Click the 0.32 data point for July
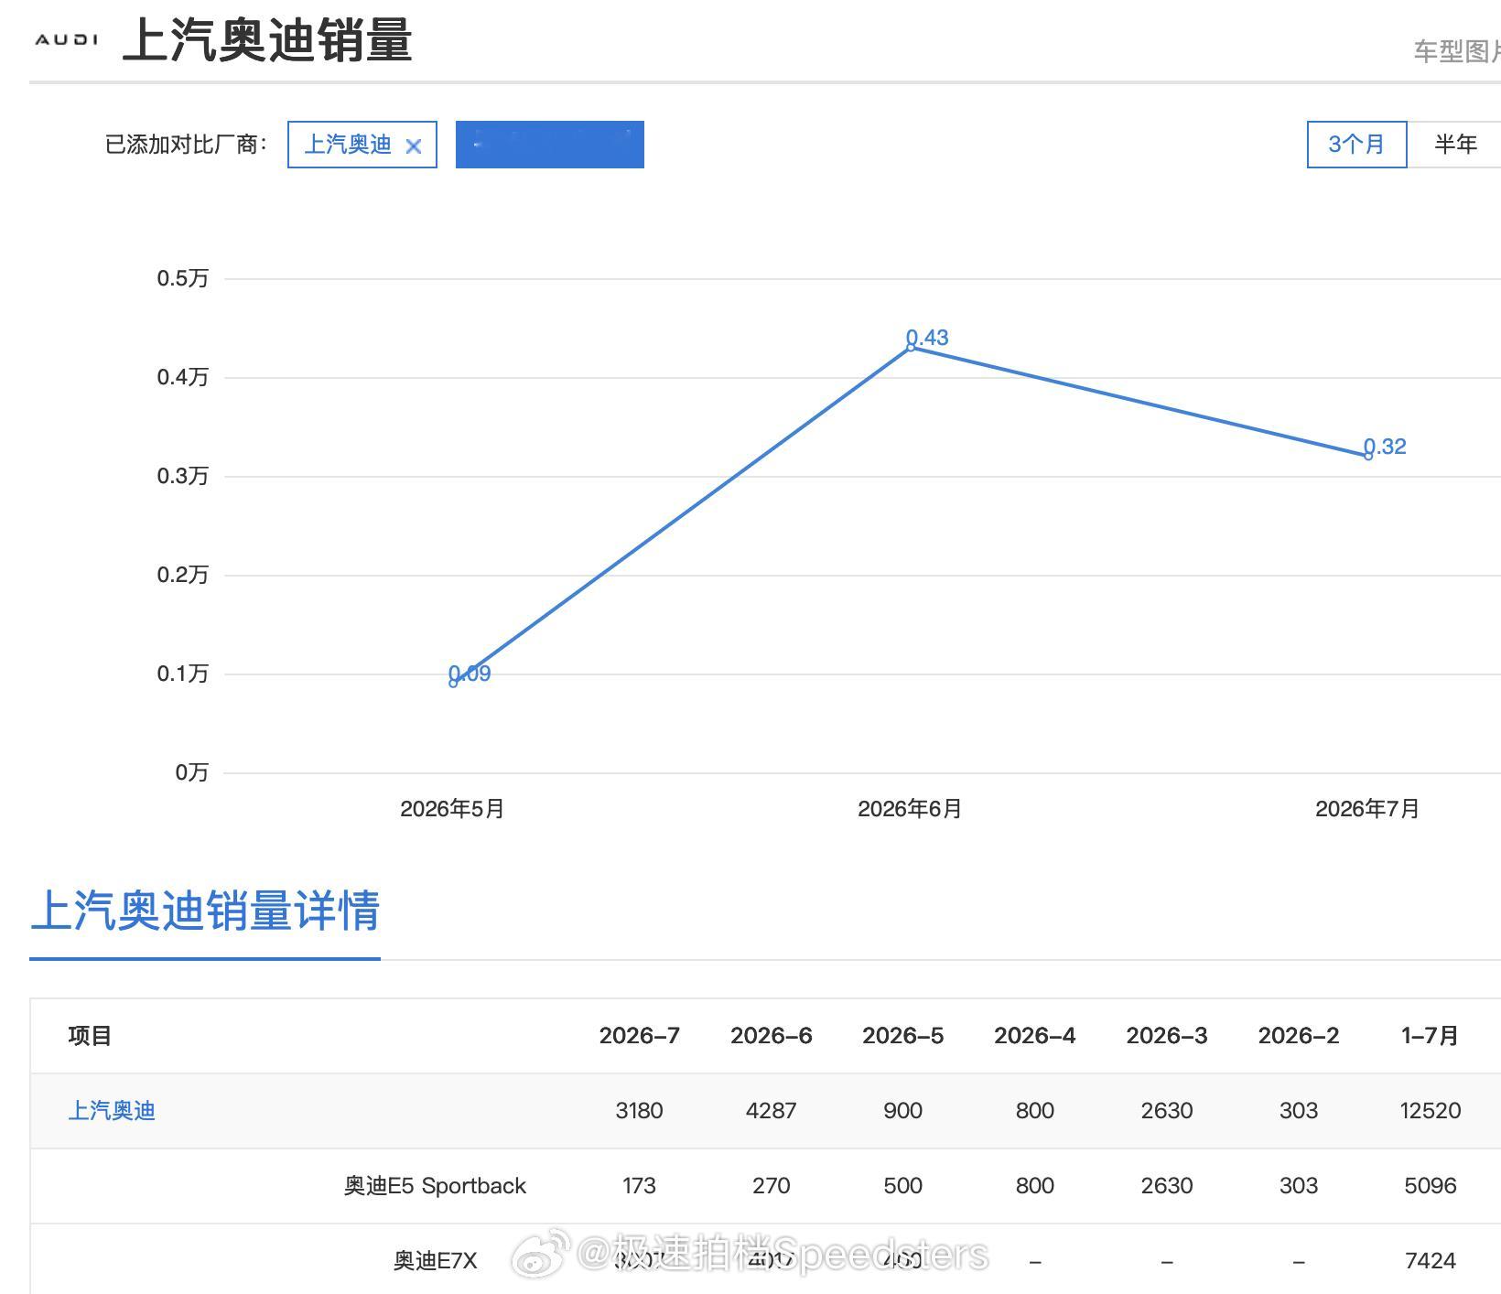 [x=1368, y=455]
